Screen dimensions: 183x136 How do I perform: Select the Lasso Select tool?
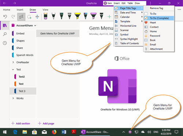(x=29, y=17)
